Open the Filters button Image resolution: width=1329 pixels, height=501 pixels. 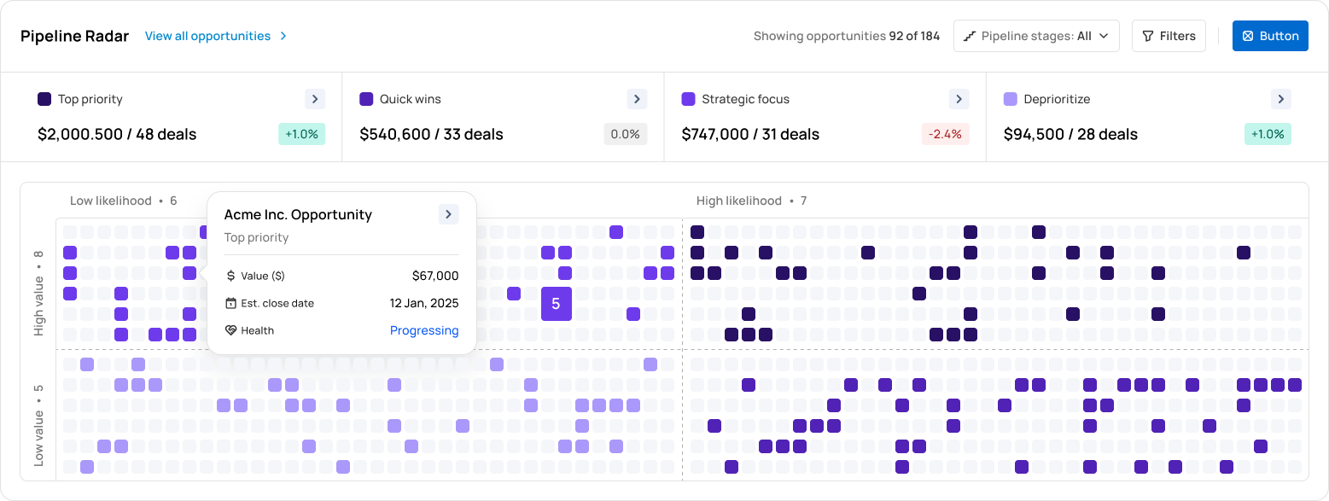tap(1169, 36)
